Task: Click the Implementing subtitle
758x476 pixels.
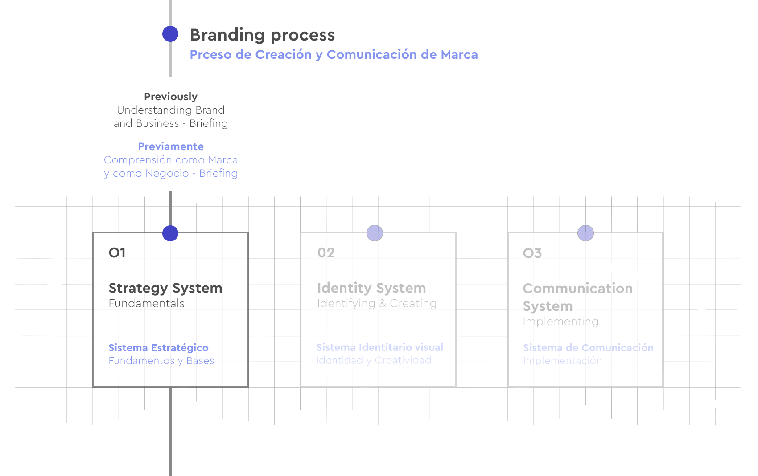Action: [x=560, y=321]
